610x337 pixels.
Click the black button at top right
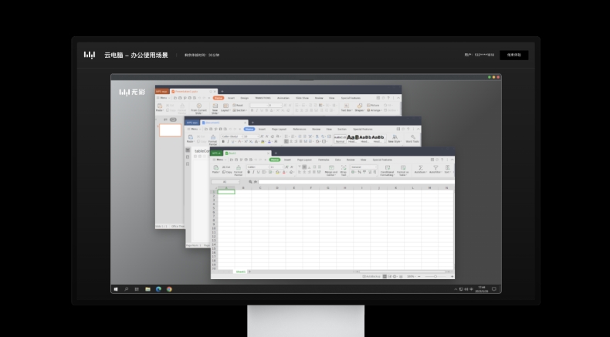pos(513,56)
